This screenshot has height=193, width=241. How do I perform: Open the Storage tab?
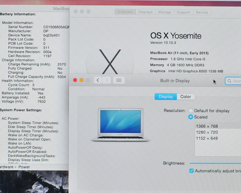coord(165,12)
